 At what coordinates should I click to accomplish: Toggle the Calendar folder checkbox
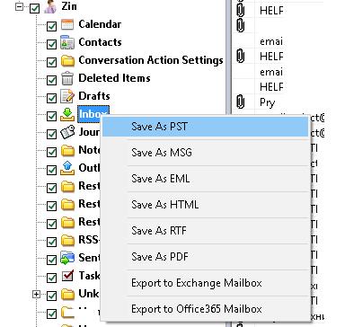(51, 26)
